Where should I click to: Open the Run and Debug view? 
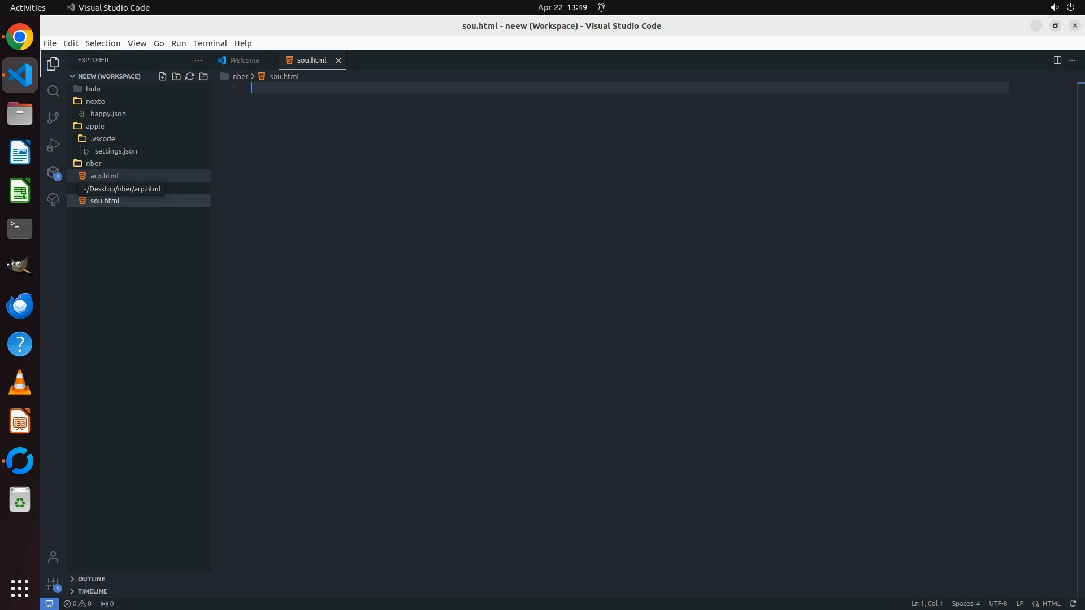[x=53, y=145]
